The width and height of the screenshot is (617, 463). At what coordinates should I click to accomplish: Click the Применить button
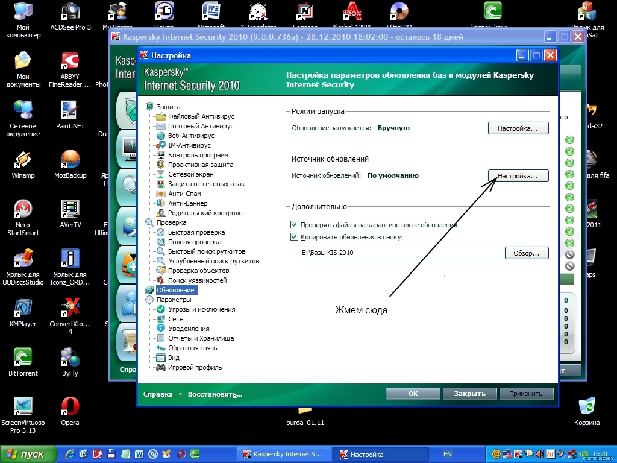coord(526,394)
